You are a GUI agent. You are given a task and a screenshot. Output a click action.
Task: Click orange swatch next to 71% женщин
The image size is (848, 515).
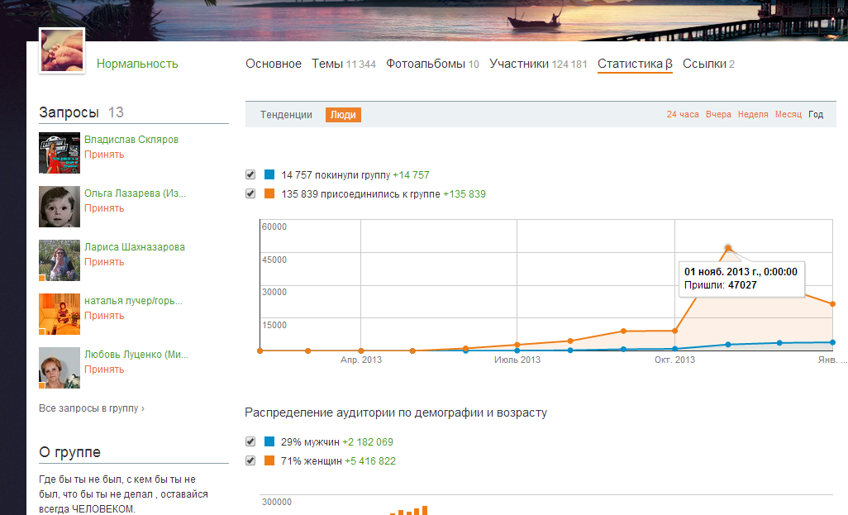pyautogui.click(x=269, y=460)
